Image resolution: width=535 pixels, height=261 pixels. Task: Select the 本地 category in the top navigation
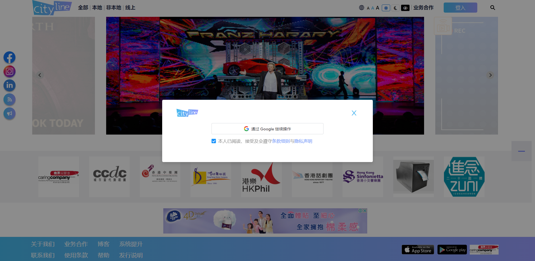(97, 8)
